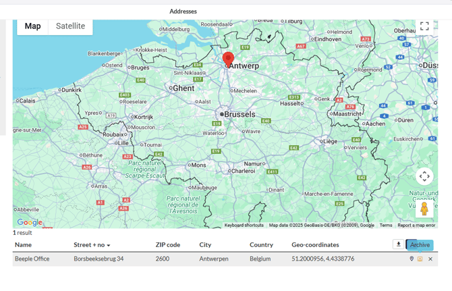Open map camera controls
This screenshot has width=452, height=291.
click(424, 176)
